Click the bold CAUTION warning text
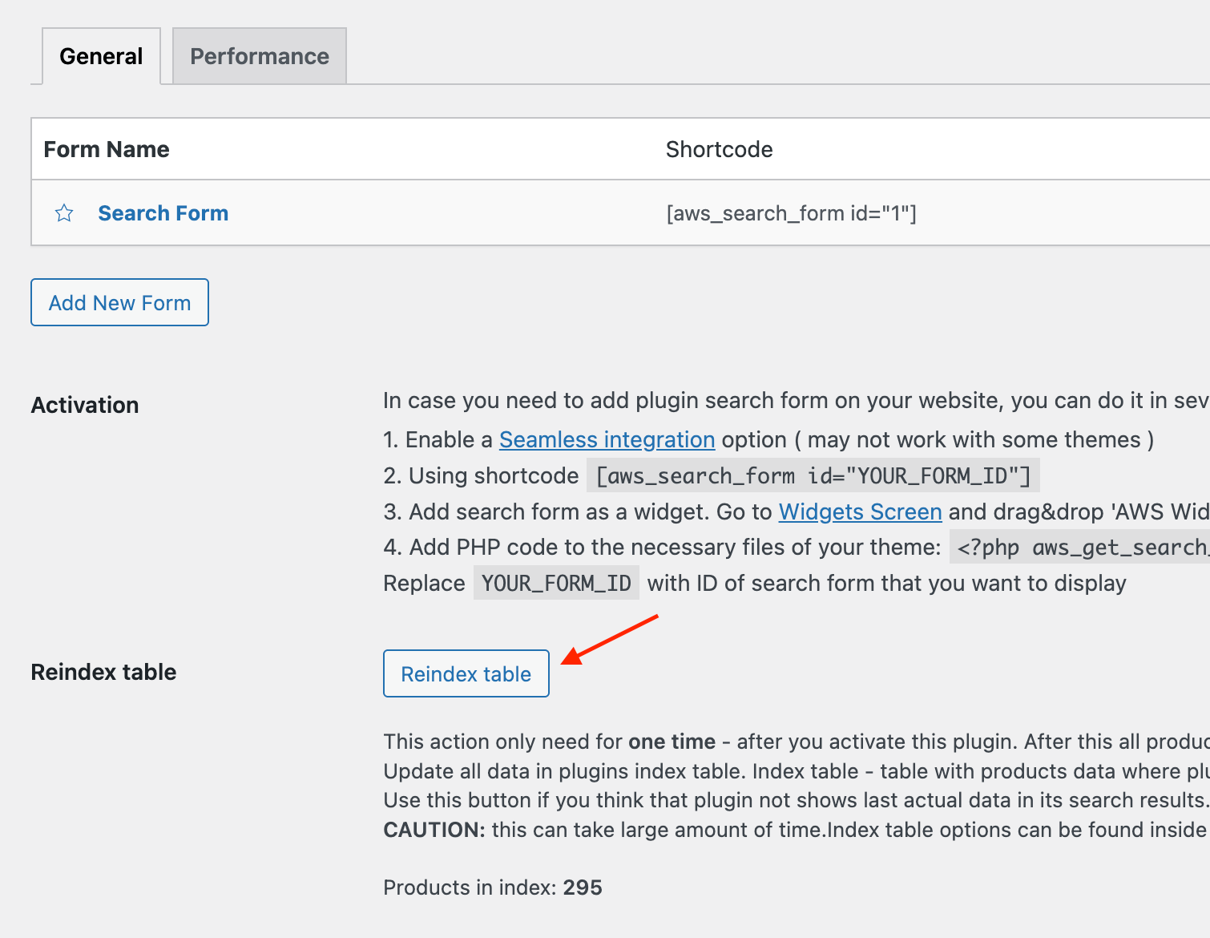The image size is (1210, 938). pyautogui.click(x=434, y=829)
